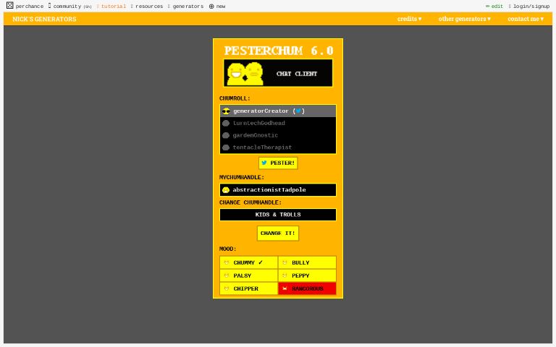556x347 pixels.
Task: Select the CHUMMY mood
Action: click(x=248, y=262)
